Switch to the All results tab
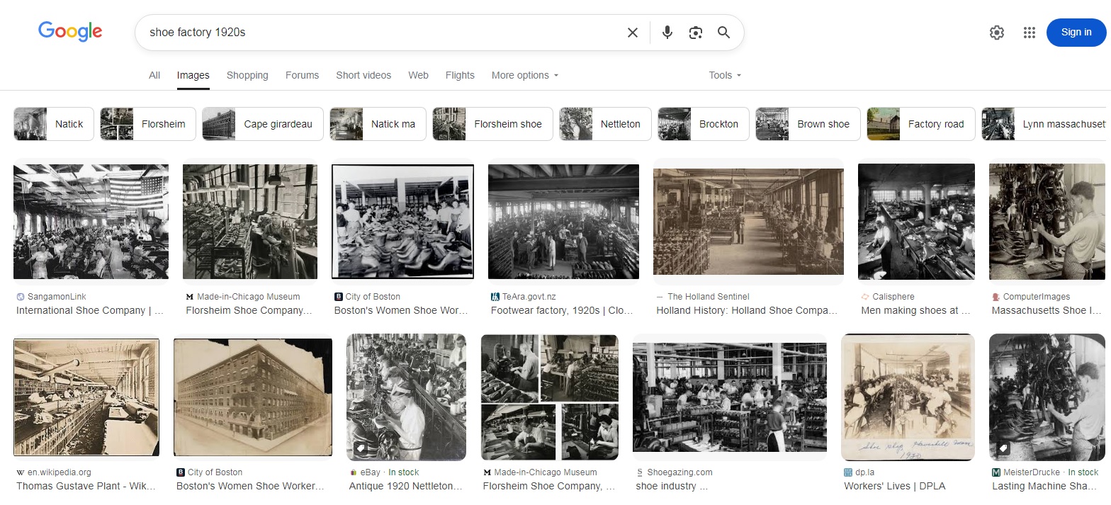This screenshot has height=505, width=1111. 154,75
